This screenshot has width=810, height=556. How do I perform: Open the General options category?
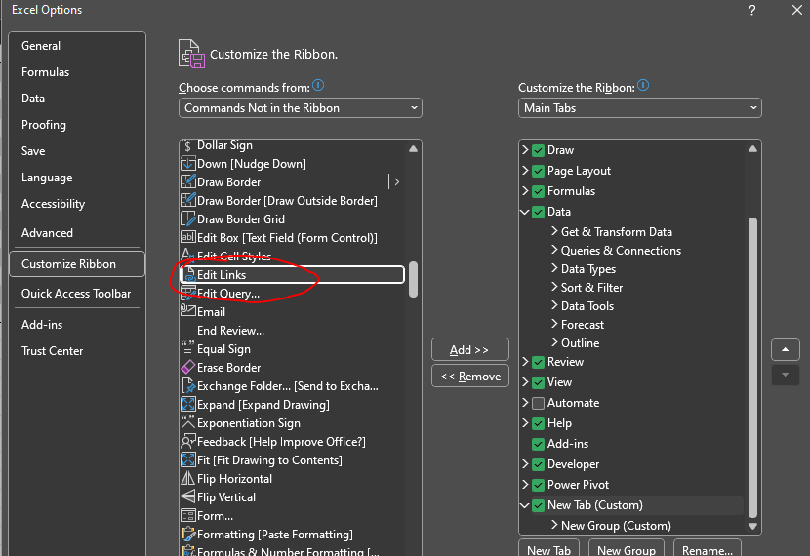[77, 46]
